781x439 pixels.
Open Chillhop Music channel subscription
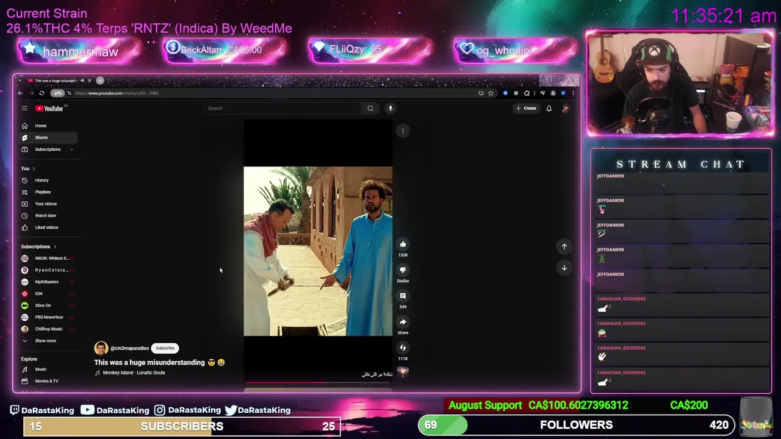[x=48, y=329]
